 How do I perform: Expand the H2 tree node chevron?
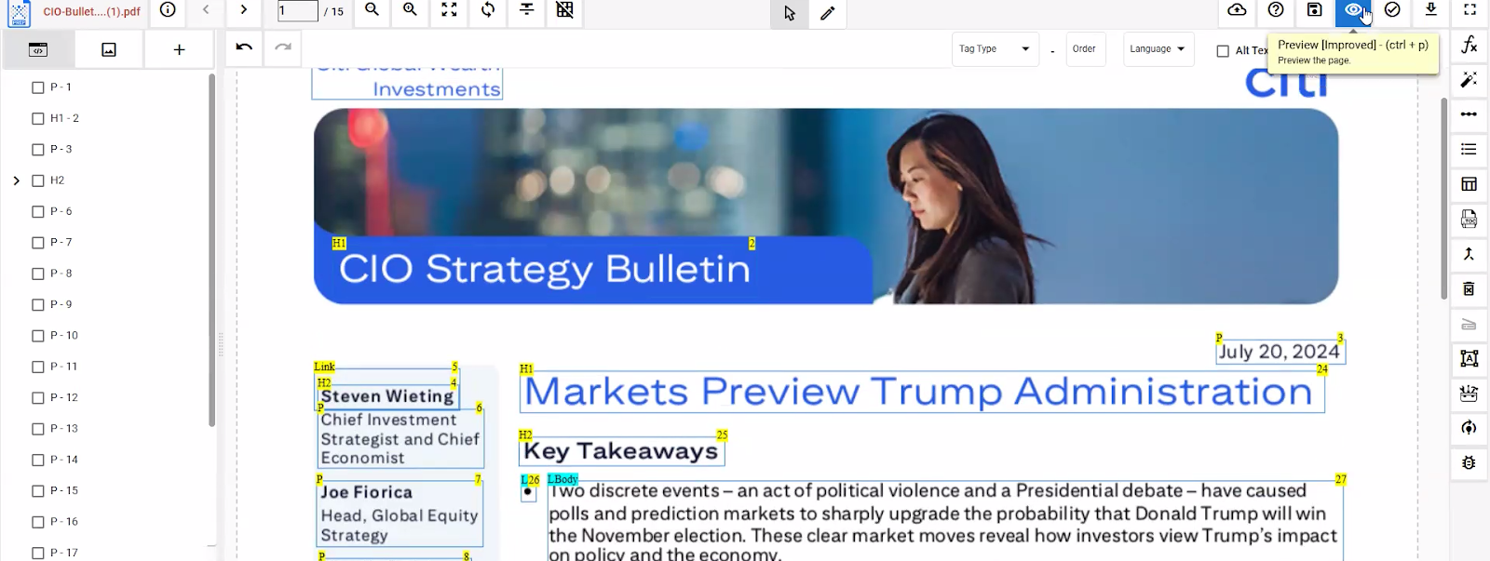tap(16, 180)
